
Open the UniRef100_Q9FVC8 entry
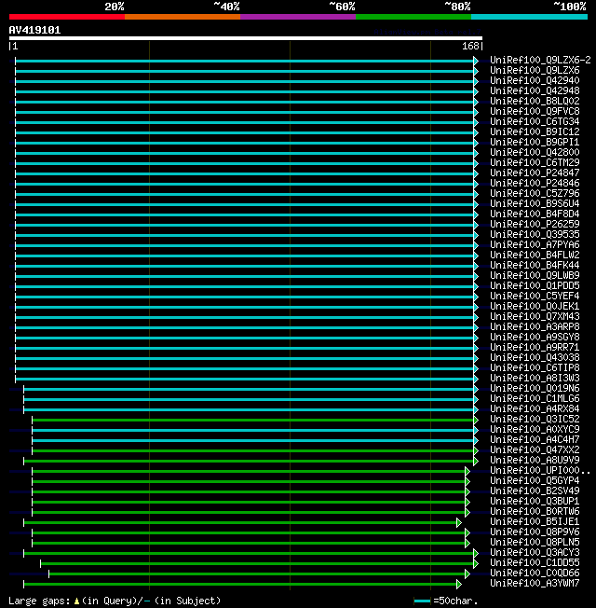coord(535,112)
